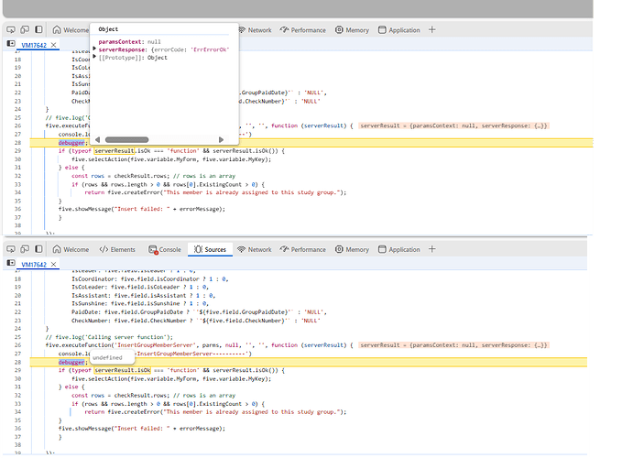
Task: Click the debugger statement in the upper editor
Action: coord(71,142)
